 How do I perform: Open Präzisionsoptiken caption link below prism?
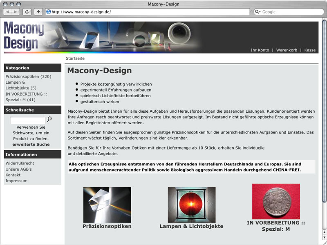107,226
